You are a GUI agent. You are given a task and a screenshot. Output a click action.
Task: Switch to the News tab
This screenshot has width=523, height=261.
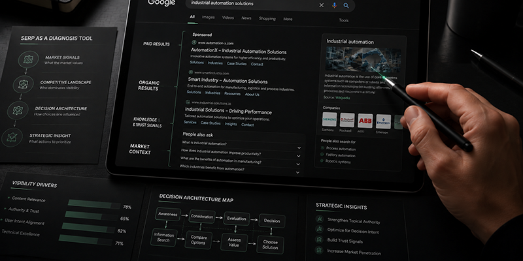(x=246, y=18)
